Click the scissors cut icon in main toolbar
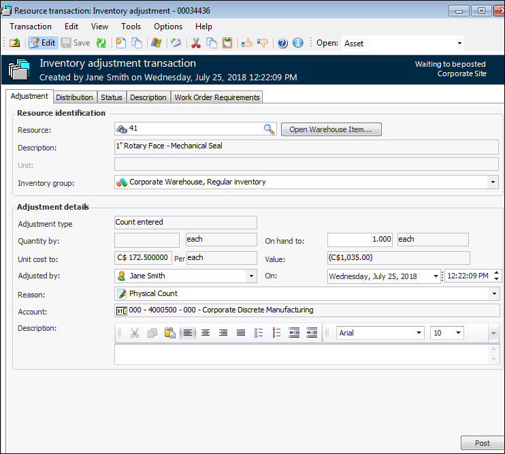 [x=196, y=43]
